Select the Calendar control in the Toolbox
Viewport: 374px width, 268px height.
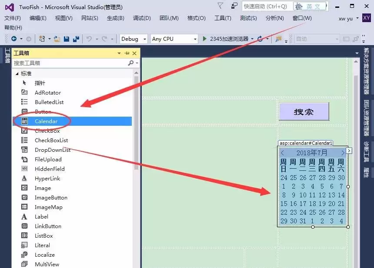[x=45, y=121]
